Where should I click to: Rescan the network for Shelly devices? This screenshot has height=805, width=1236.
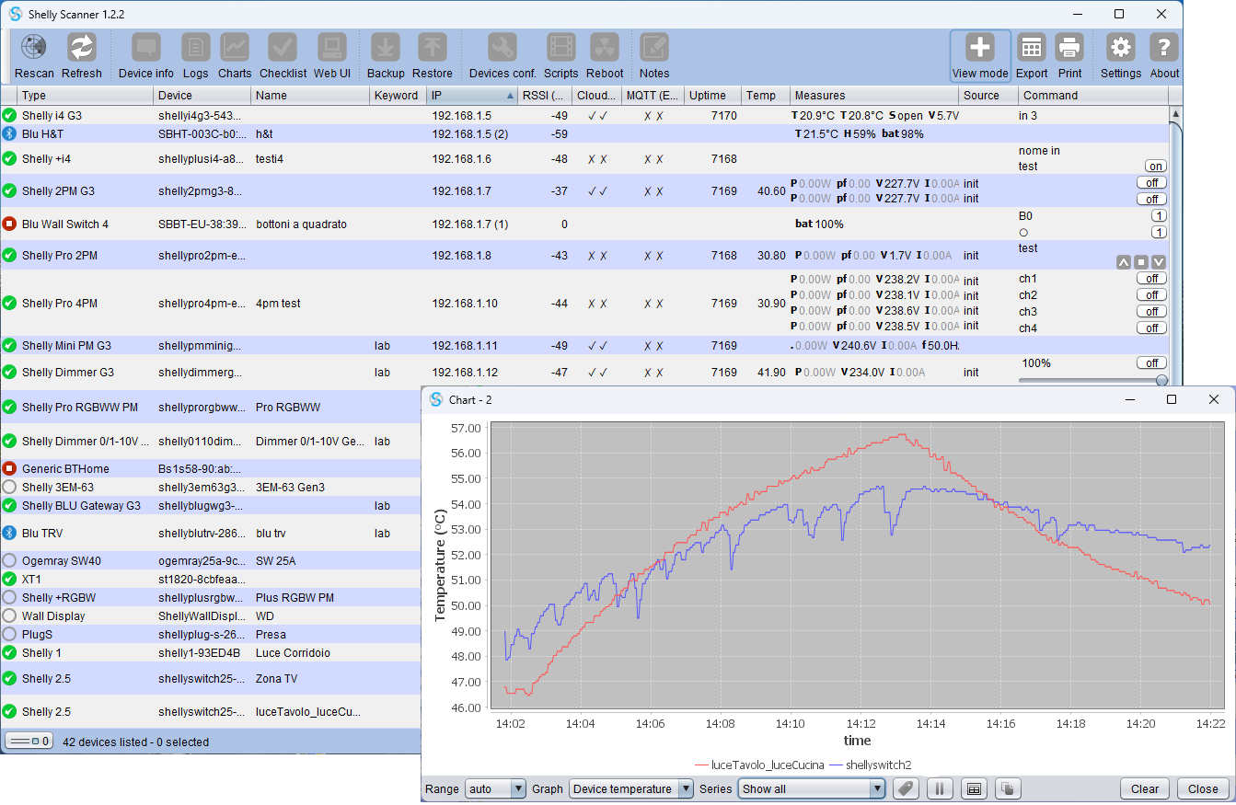click(x=34, y=56)
